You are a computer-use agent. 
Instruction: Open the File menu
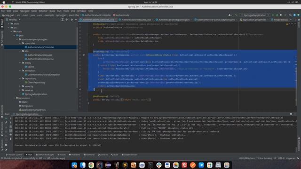pyautogui.click(x=3, y=11)
